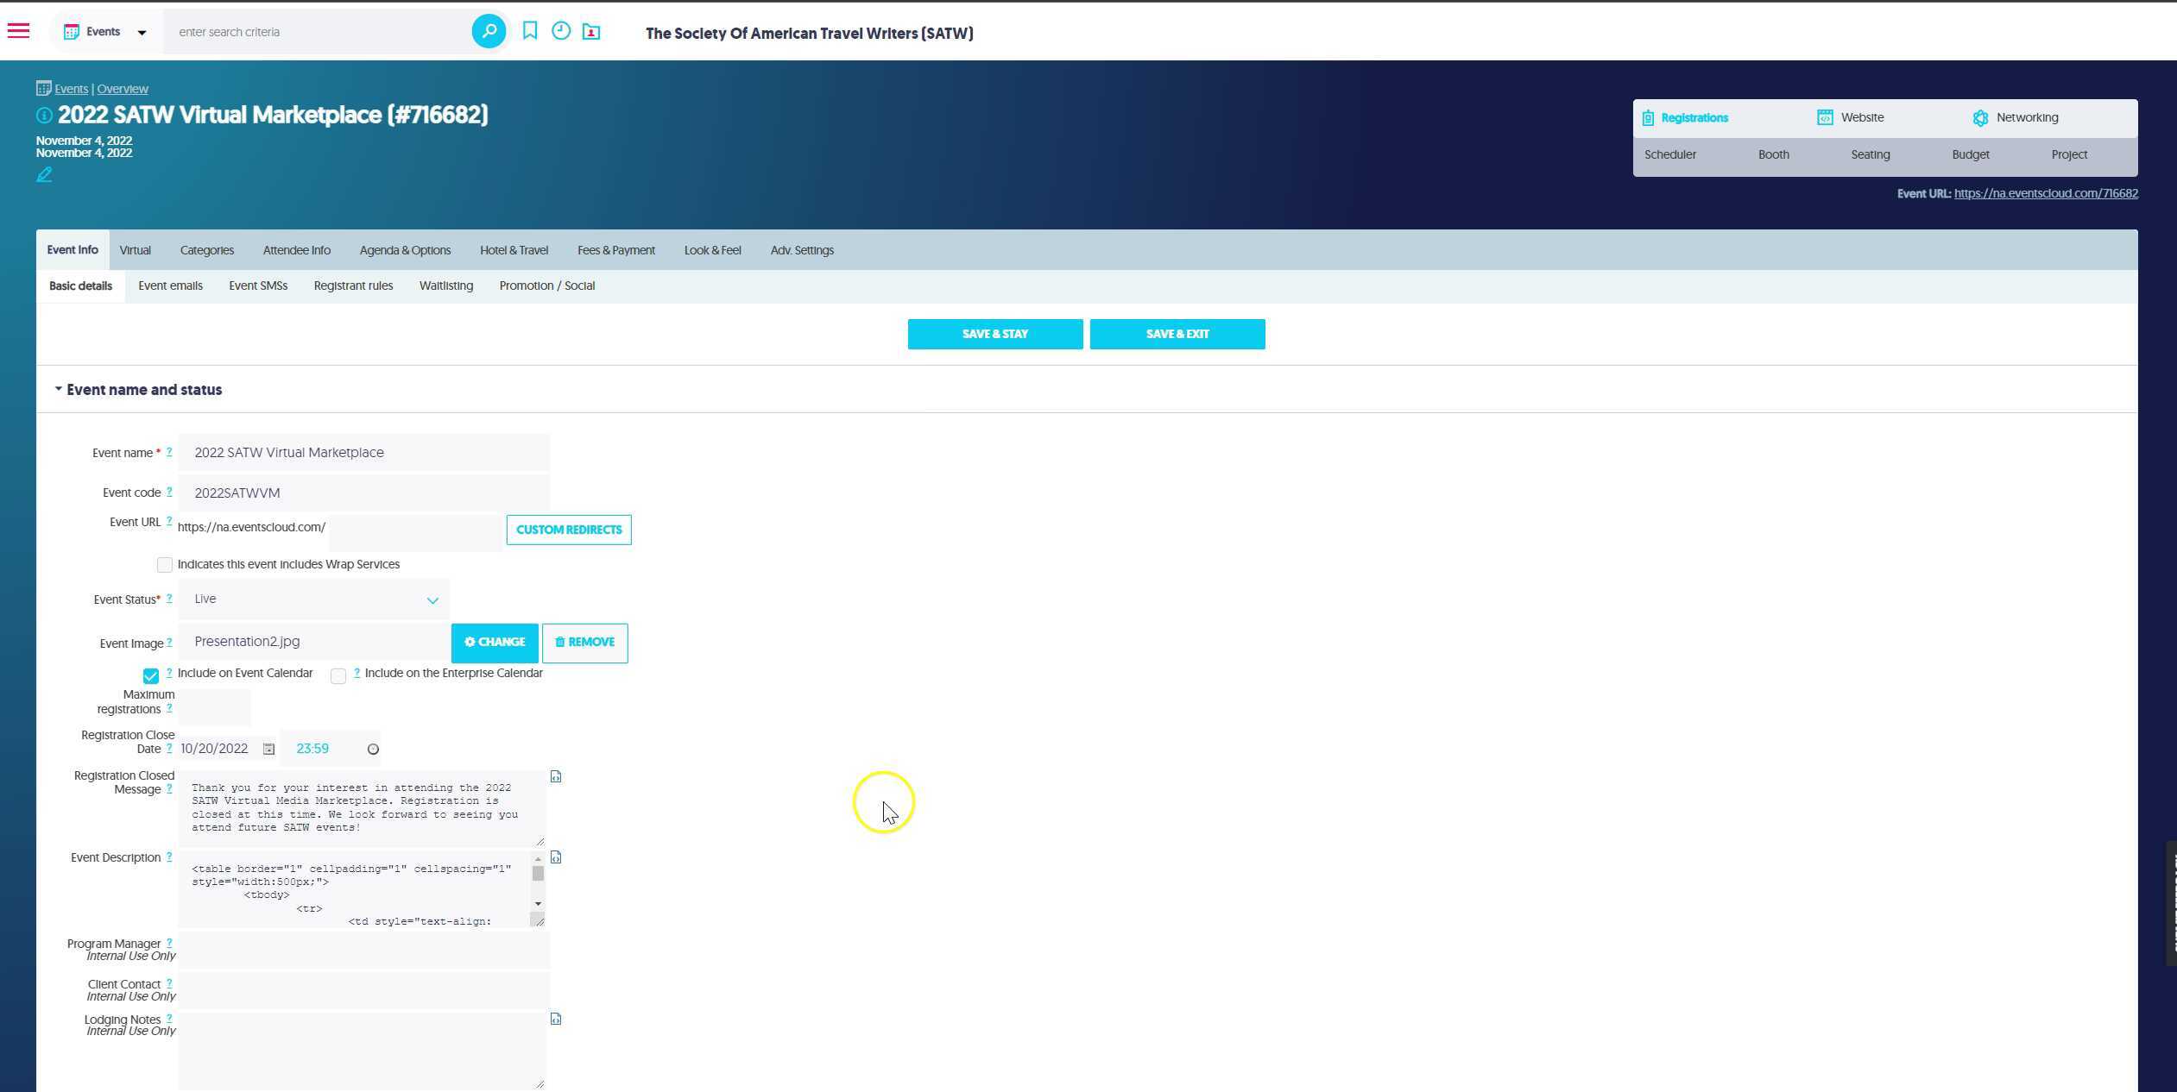Enable Include on the Enterprise Calendar

click(338, 675)
